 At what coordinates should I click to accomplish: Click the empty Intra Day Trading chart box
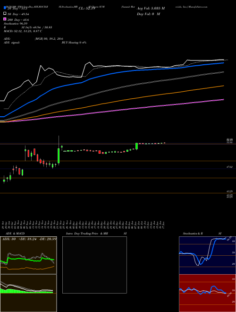pos(94,265)
